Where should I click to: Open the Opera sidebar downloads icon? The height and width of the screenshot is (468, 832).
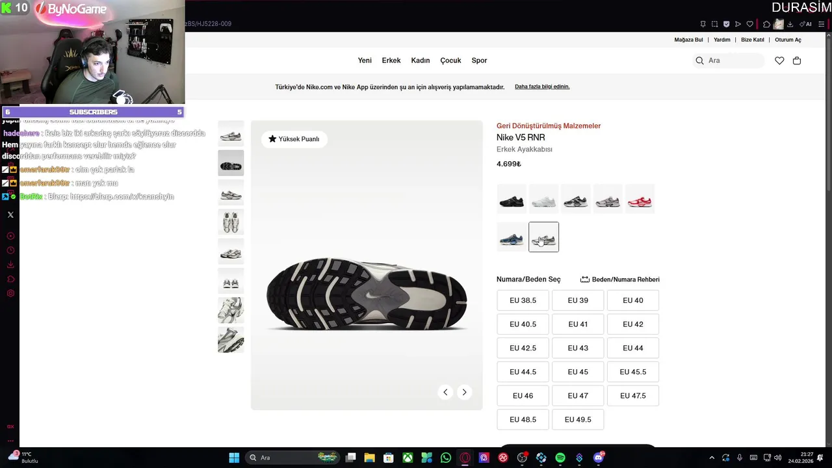[x=10, y=265]
